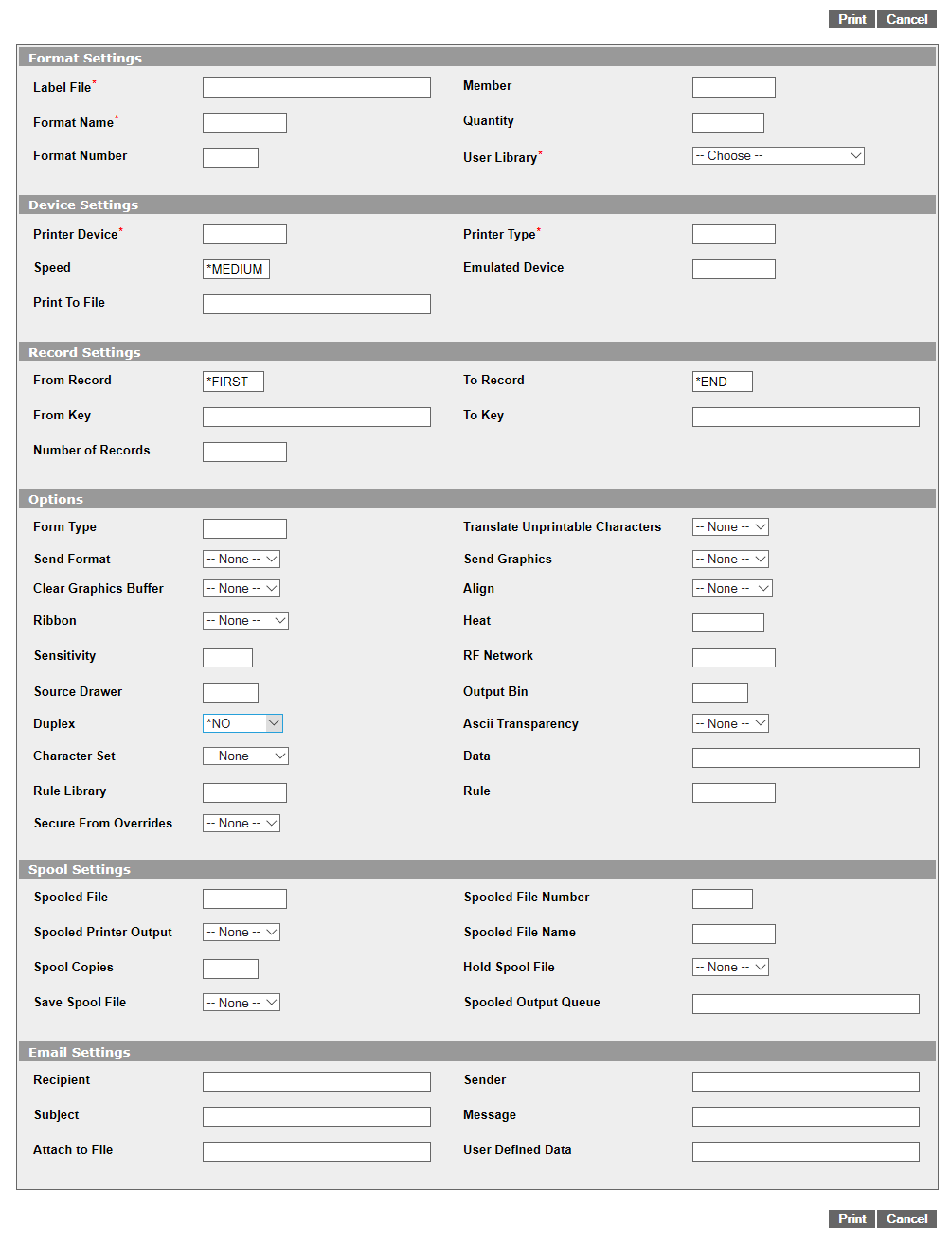Click the To Key input field

805,418
